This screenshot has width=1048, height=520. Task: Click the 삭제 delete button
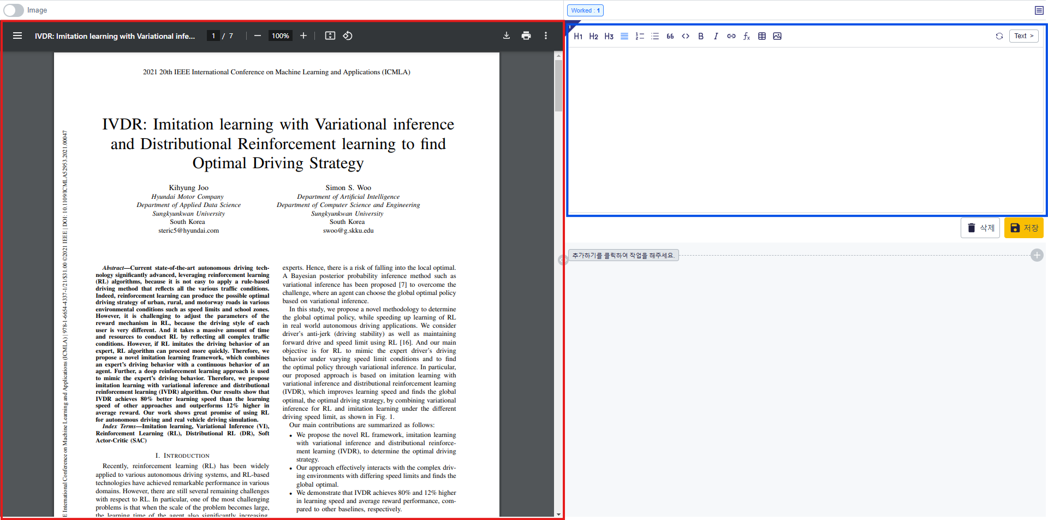click(980, 228)
